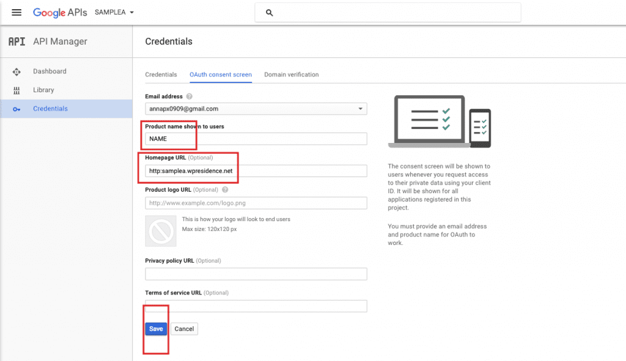Viewport: 626px width, 361px height.
Task: Click the search magnifier icon
Action: coord(270,13)
